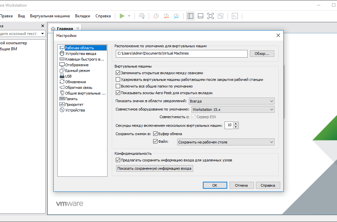Decrease seconds value with spinner down arrow

pyautogui.click(x=236, y=127)
